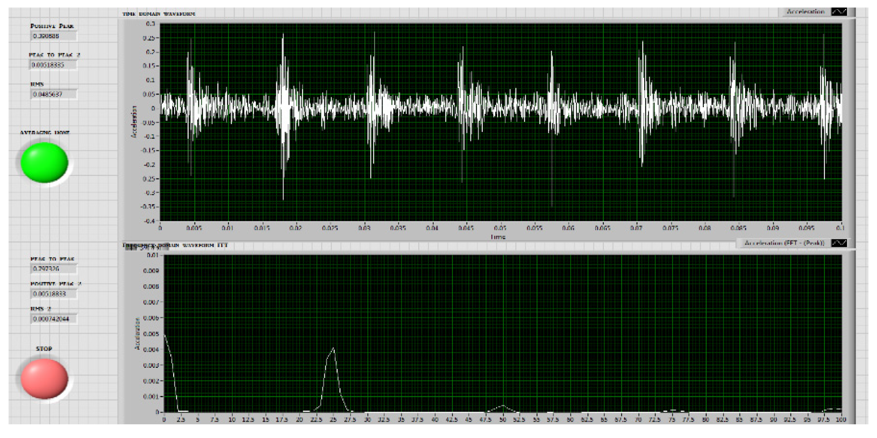Click the 0.1 maximum time scale value
The height and width of the screenshot is (438, 877).
840,228
